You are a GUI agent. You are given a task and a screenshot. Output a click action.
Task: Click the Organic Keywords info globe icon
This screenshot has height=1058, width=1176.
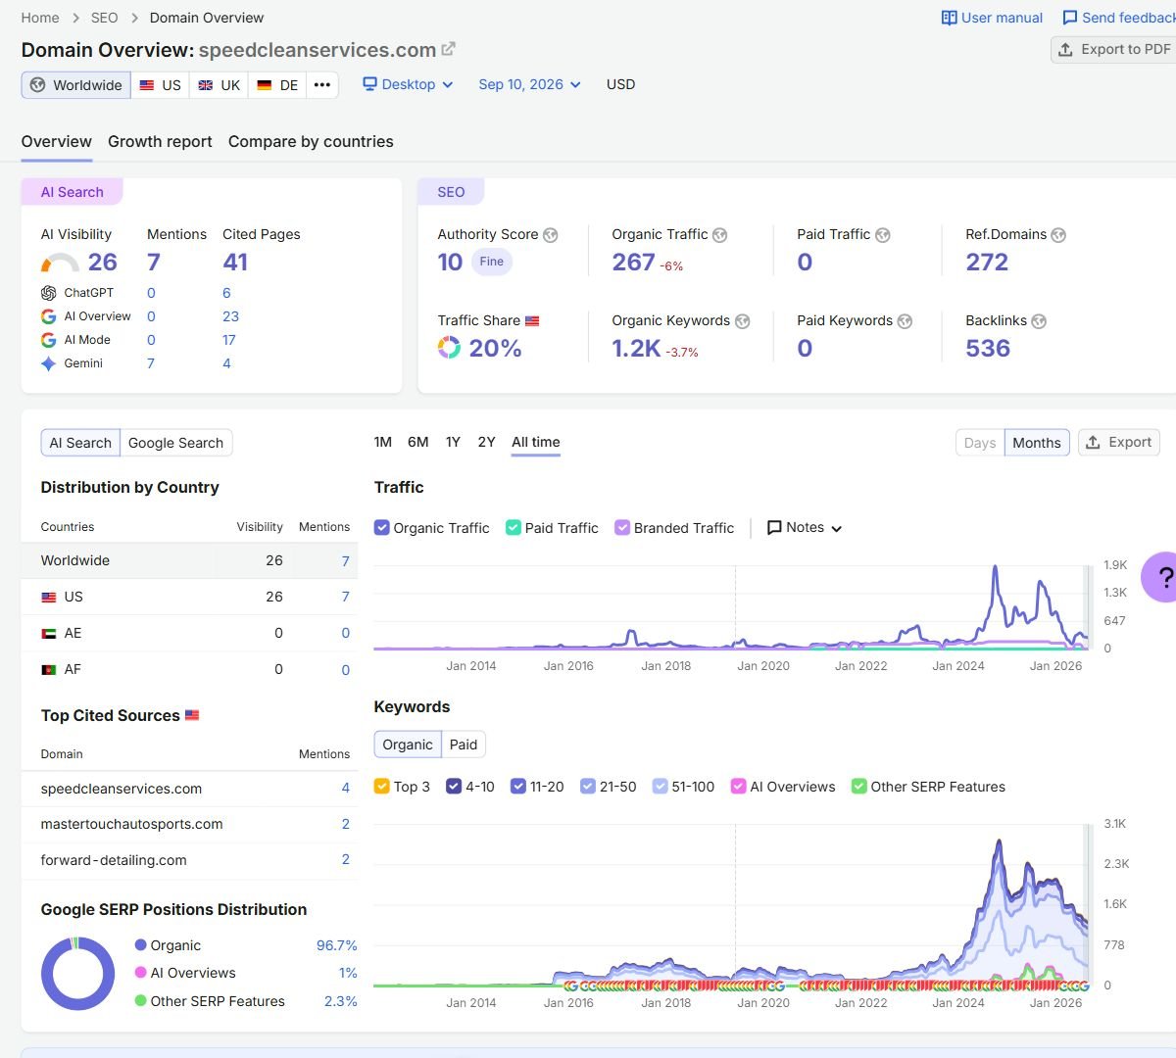[743, 321]
